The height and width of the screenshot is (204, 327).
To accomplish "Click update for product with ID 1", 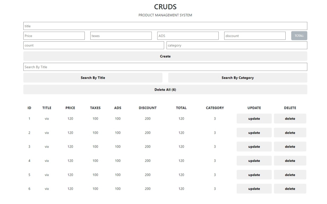I will (x=254, y=119).
